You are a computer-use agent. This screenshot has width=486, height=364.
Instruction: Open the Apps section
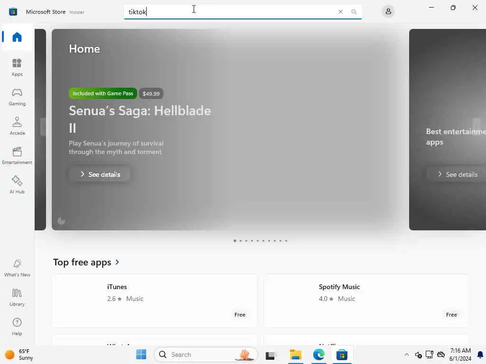click(17, 67)
